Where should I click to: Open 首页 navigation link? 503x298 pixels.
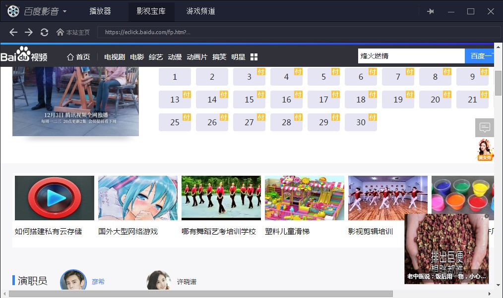(78, 57)
